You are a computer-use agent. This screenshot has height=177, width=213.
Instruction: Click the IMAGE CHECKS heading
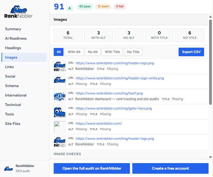(x=67, y=154)
